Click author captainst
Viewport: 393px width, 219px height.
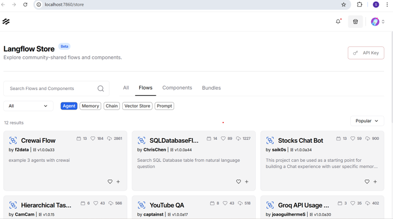(x=153, y=215)
